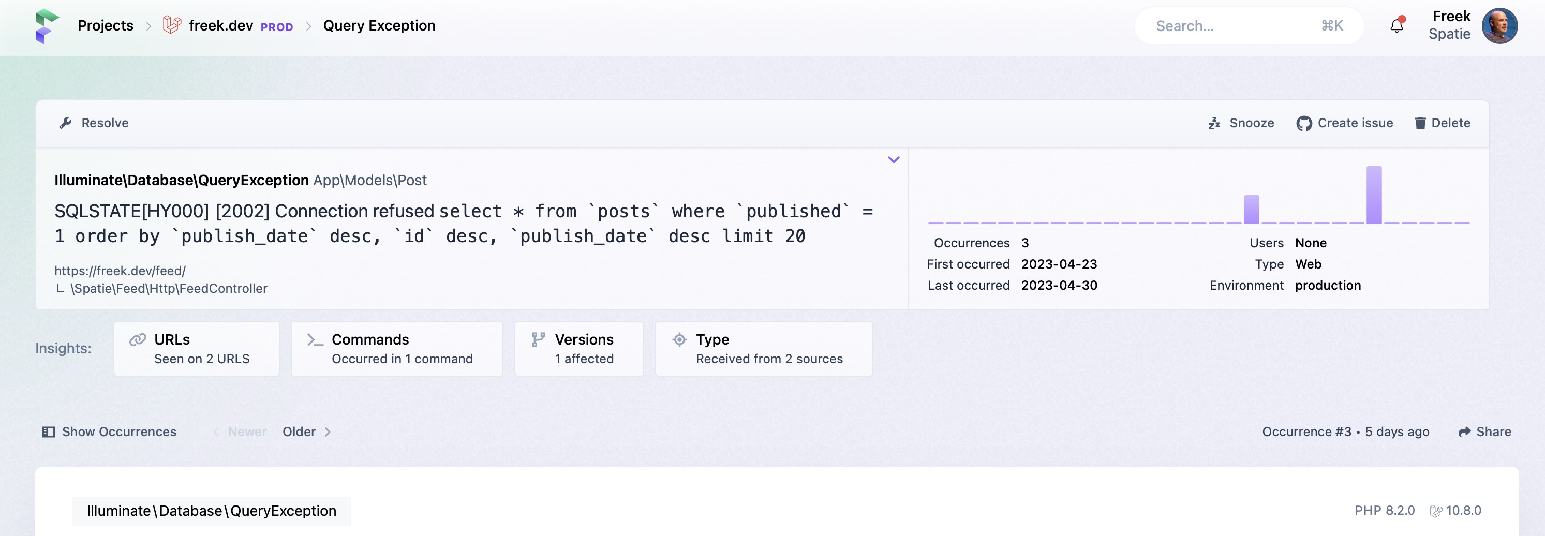Click Snooze button text
Screen dimensions: 1545x536
[1251, 123]
